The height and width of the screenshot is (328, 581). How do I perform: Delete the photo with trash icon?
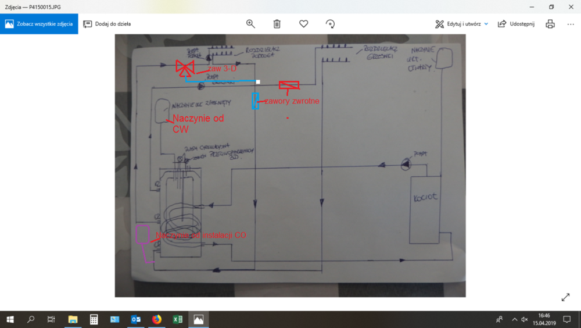(277, 24)
